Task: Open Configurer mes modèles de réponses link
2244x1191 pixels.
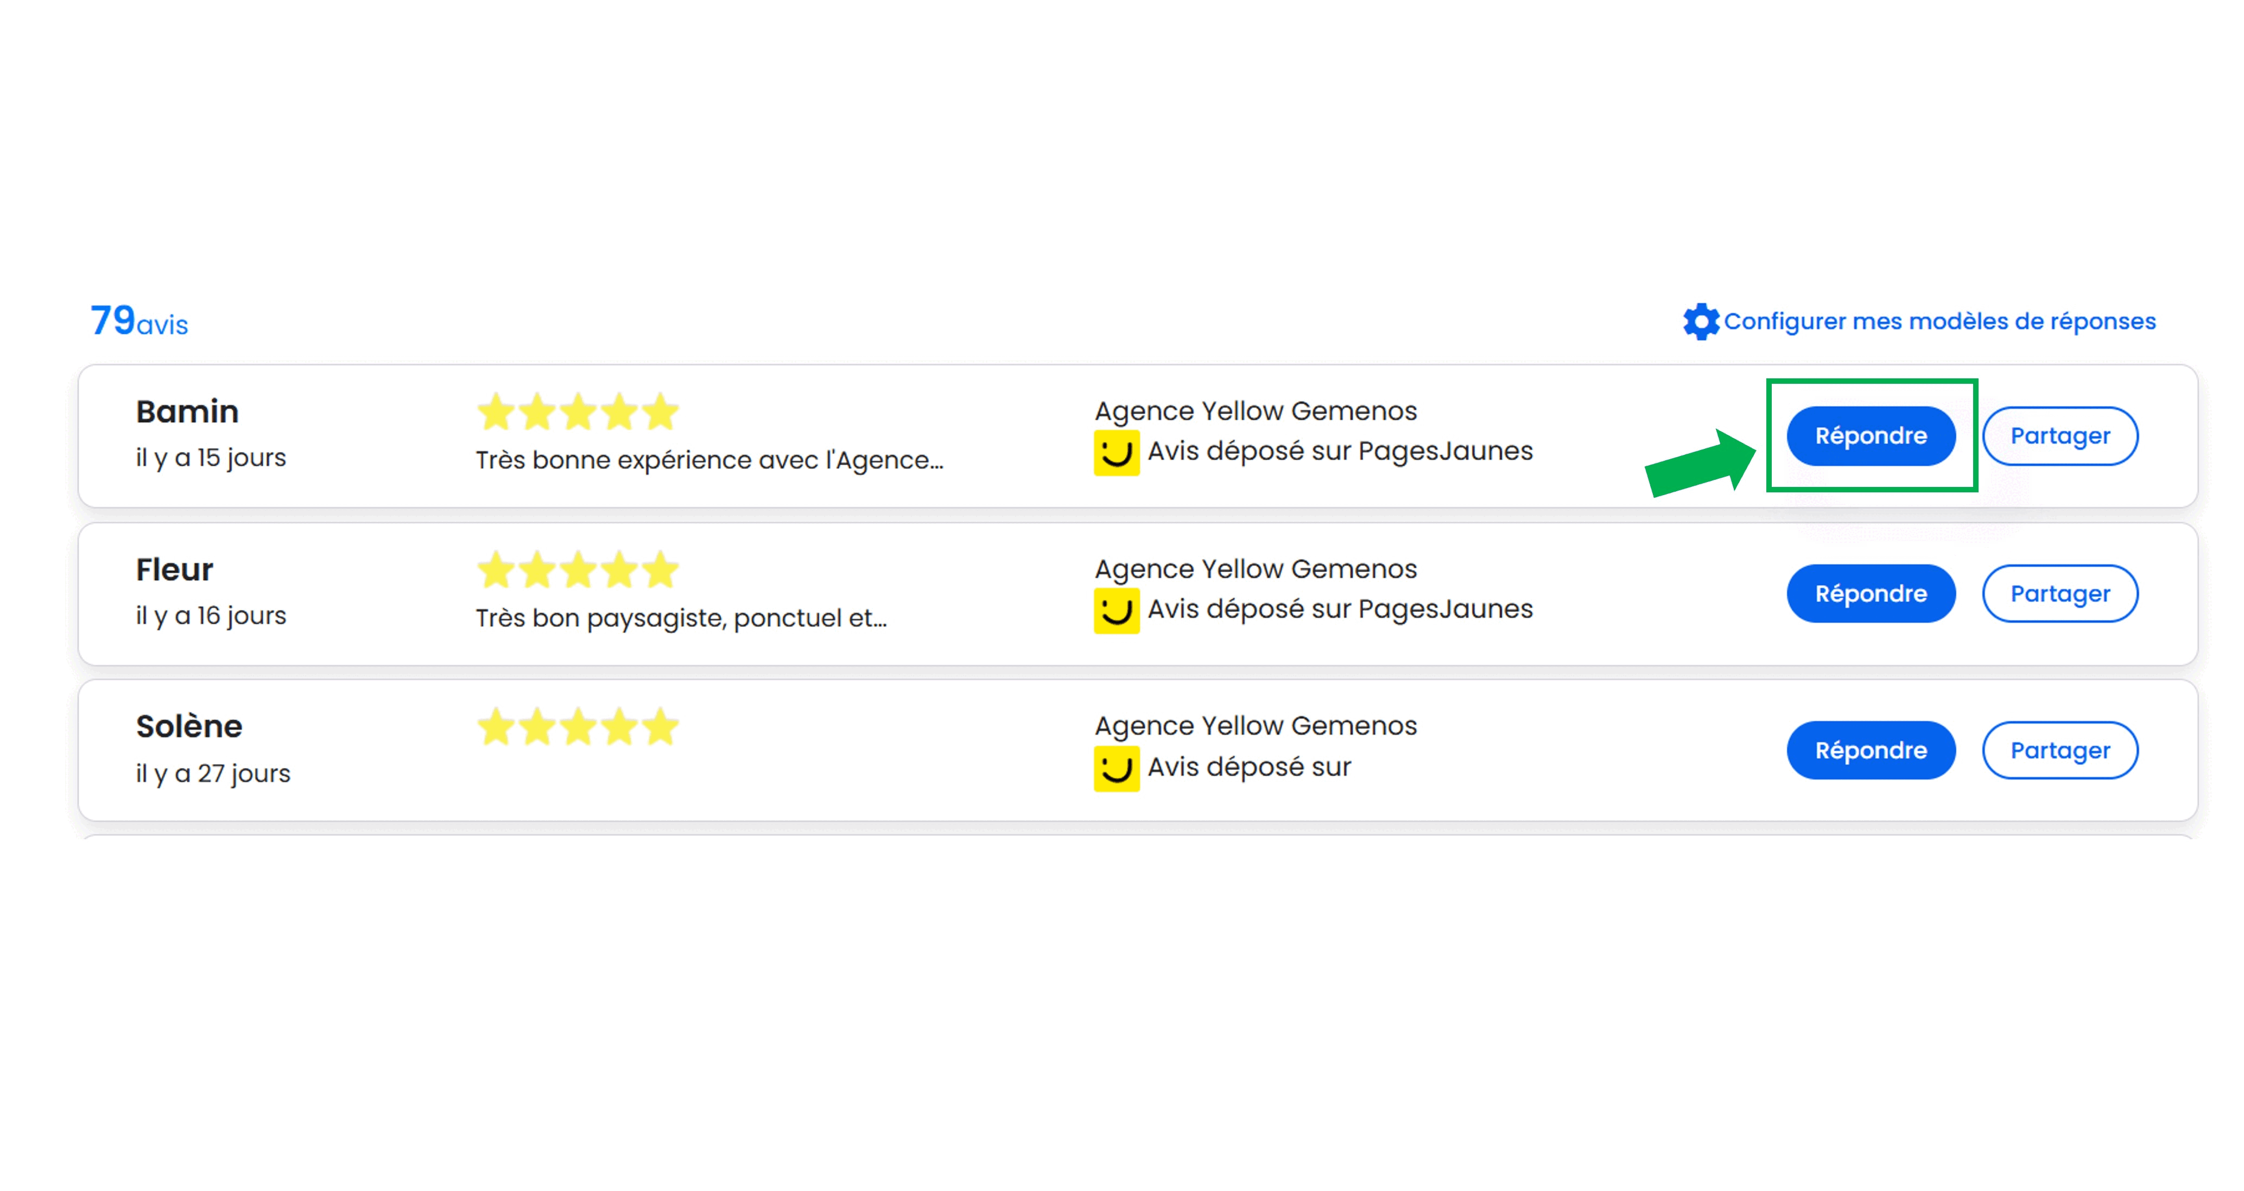Action: (1940, 321)
